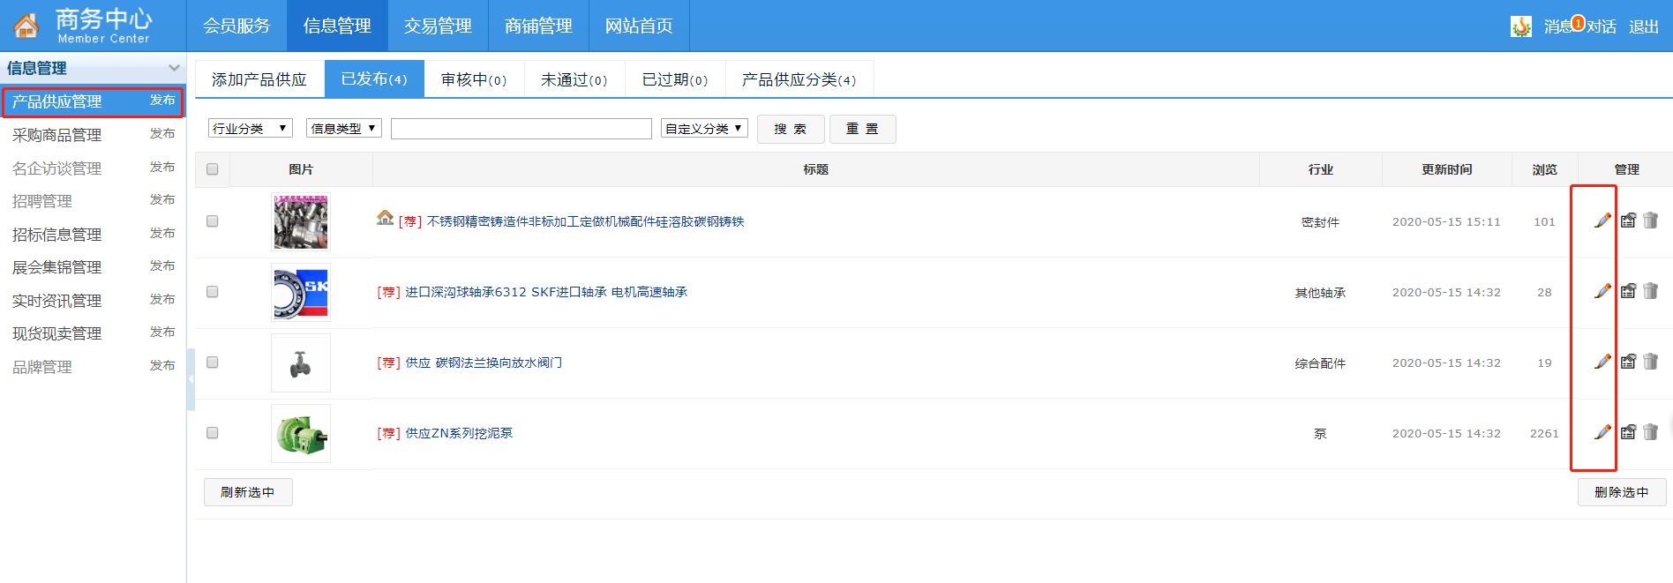Switch to the 审核中(0) tab
Image resolution: width=1673 pixels, height=583 pixels.
[x=474, y=79]
